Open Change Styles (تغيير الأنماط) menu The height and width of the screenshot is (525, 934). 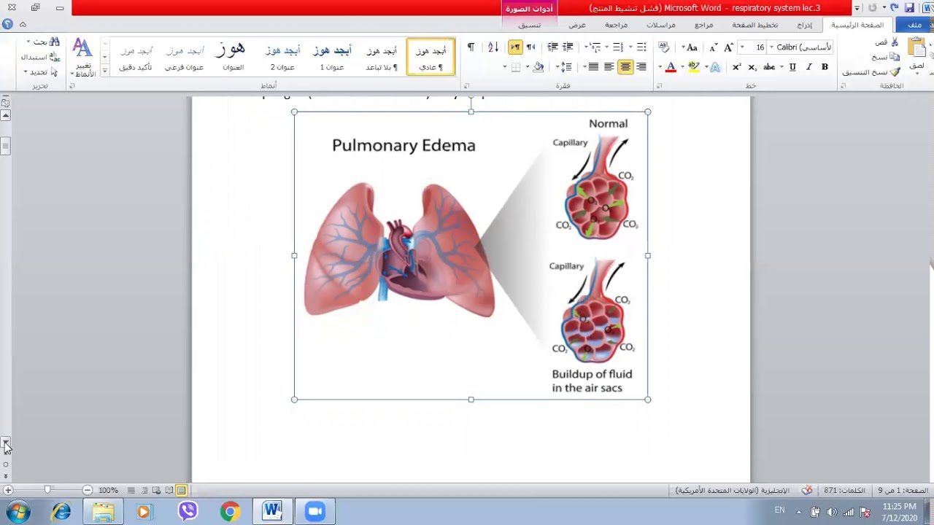82,58
